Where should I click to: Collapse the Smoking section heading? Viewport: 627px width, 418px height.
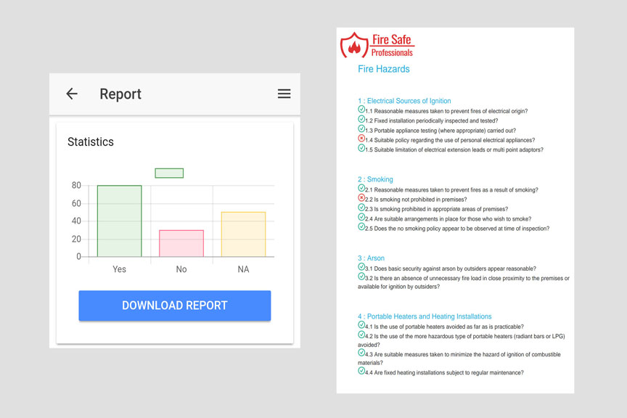tap(377, 179)
